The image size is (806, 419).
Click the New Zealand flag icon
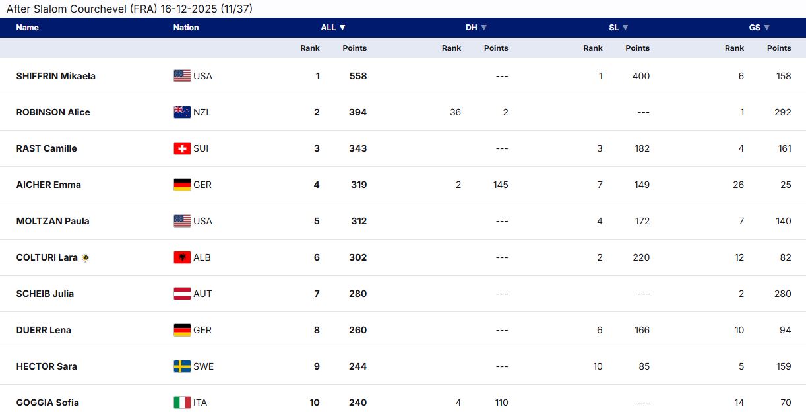(x=182, y=112)
